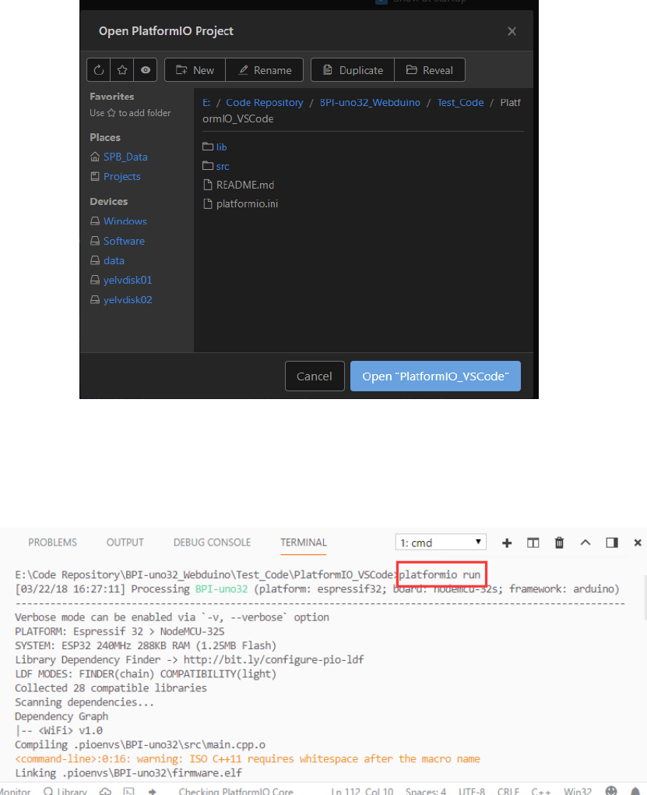Create a new terminal with the plus icon
647x795 pixels.
507,543
